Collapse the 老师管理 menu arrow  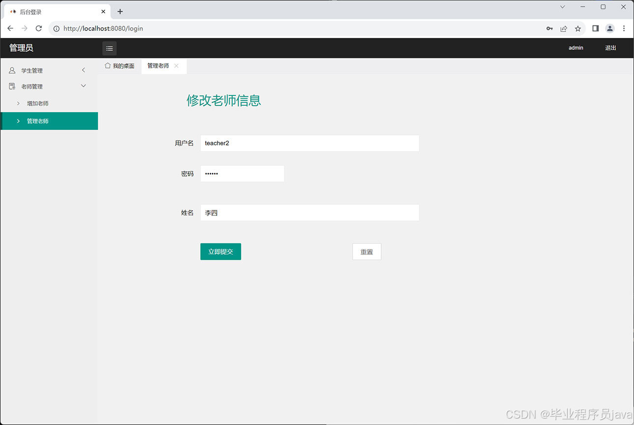[84, 86]
